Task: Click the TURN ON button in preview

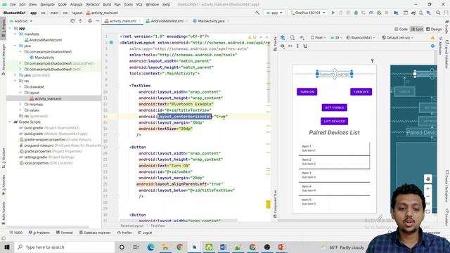Action: (x=307, y=92)
